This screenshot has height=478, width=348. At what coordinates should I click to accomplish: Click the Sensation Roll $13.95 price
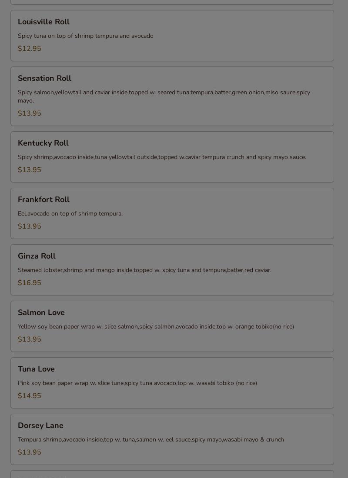coord(30,113)
